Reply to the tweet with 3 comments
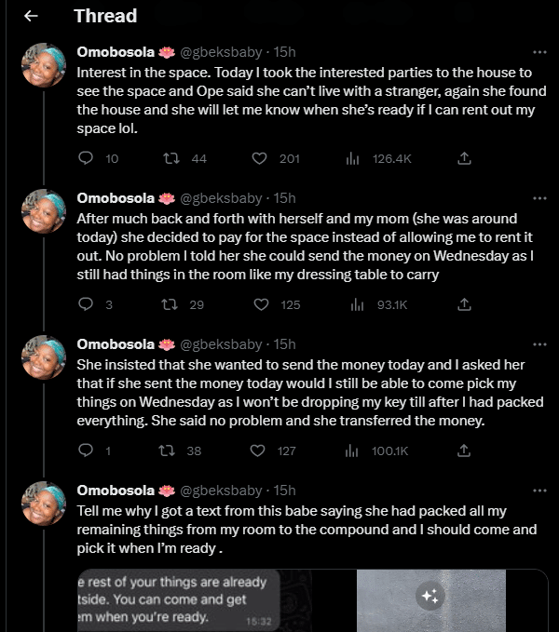This screenshot has height=632, width=559. [x=86, y=304]
